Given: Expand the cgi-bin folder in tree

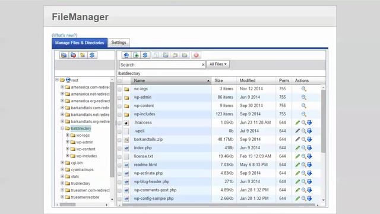Looking at the screenshot, I should [62, 162].
